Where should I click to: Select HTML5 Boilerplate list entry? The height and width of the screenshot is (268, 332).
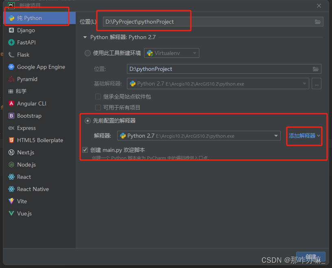[39, 140]
